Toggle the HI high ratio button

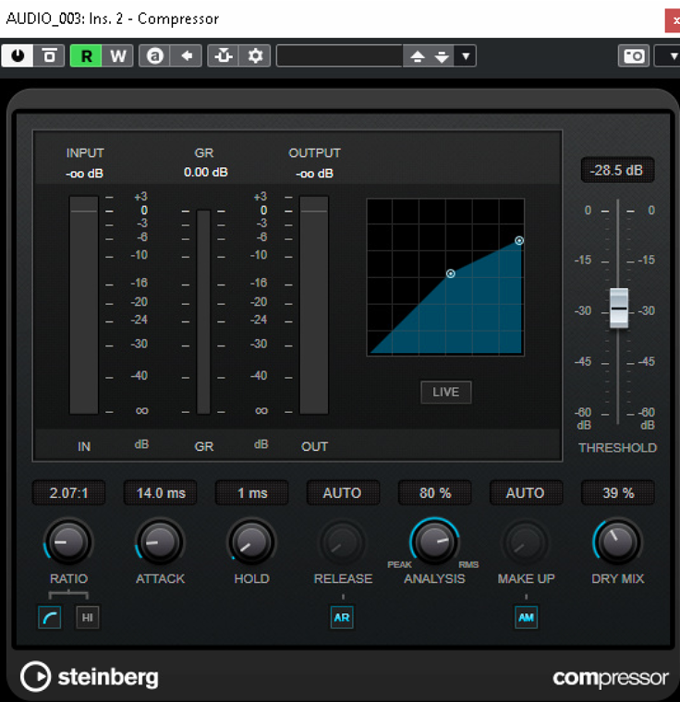click(x=88, y=617)
